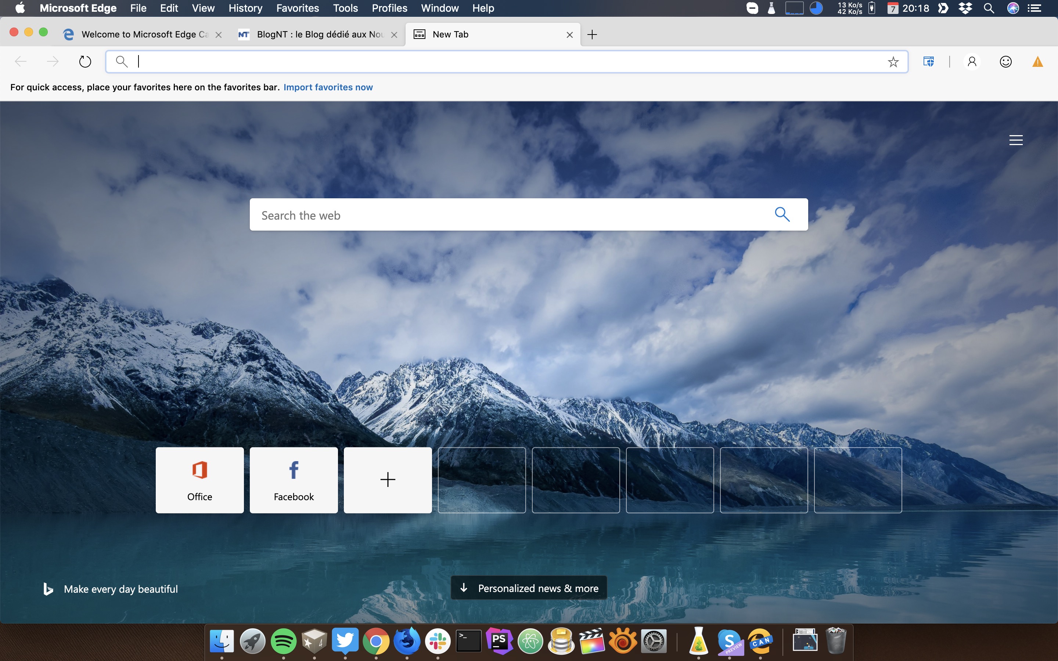Click the blue search magnifier in web search box
This screenshot has height=661, width=1058.
point(782,215)
